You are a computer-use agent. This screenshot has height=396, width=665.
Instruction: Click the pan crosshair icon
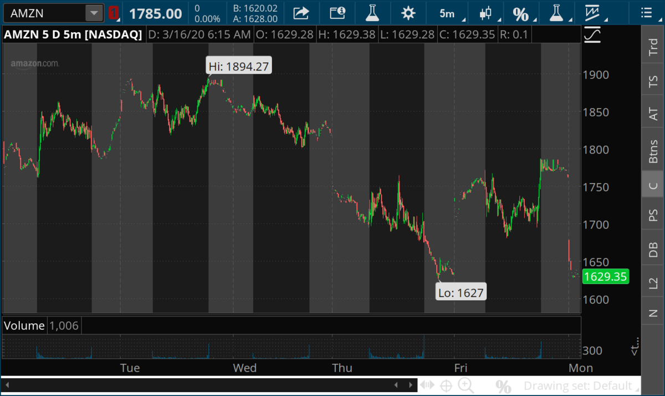[x=446, y=384]
